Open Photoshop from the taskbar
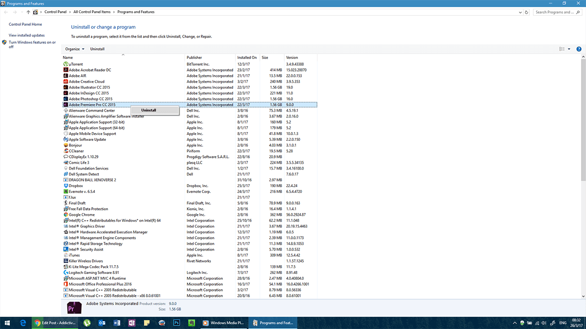The image size is (586, 329). (177, 323)
